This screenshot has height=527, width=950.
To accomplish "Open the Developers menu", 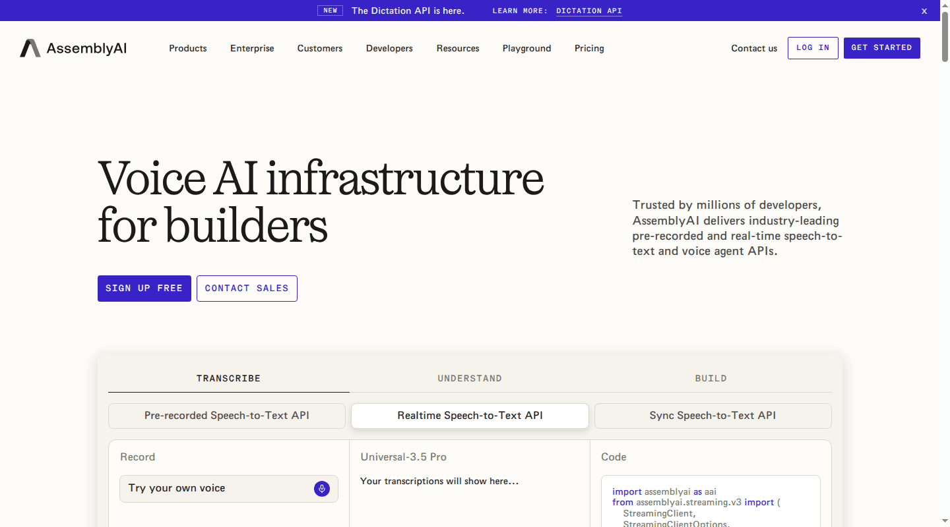I will click(x=389, y=48).
